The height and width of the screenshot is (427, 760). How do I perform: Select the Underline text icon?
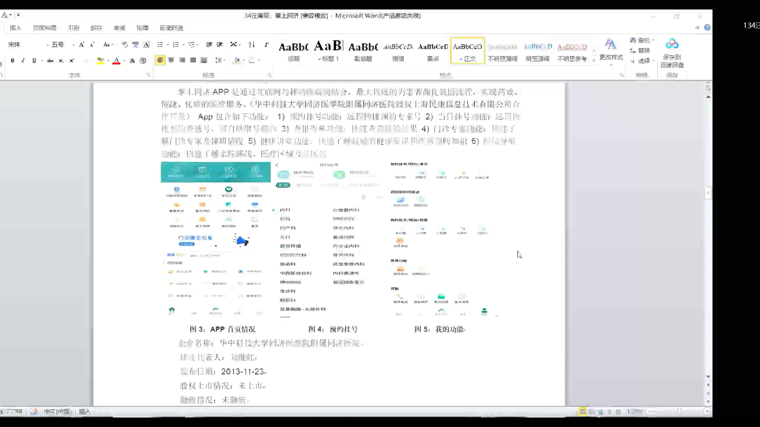pyautogui.click(x=34, y=60)
